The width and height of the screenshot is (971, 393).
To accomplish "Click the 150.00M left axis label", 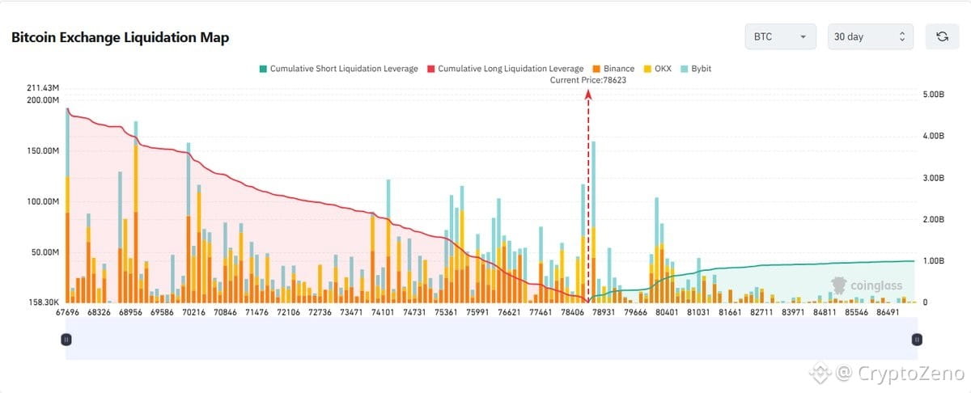I will tap(43, 151).
